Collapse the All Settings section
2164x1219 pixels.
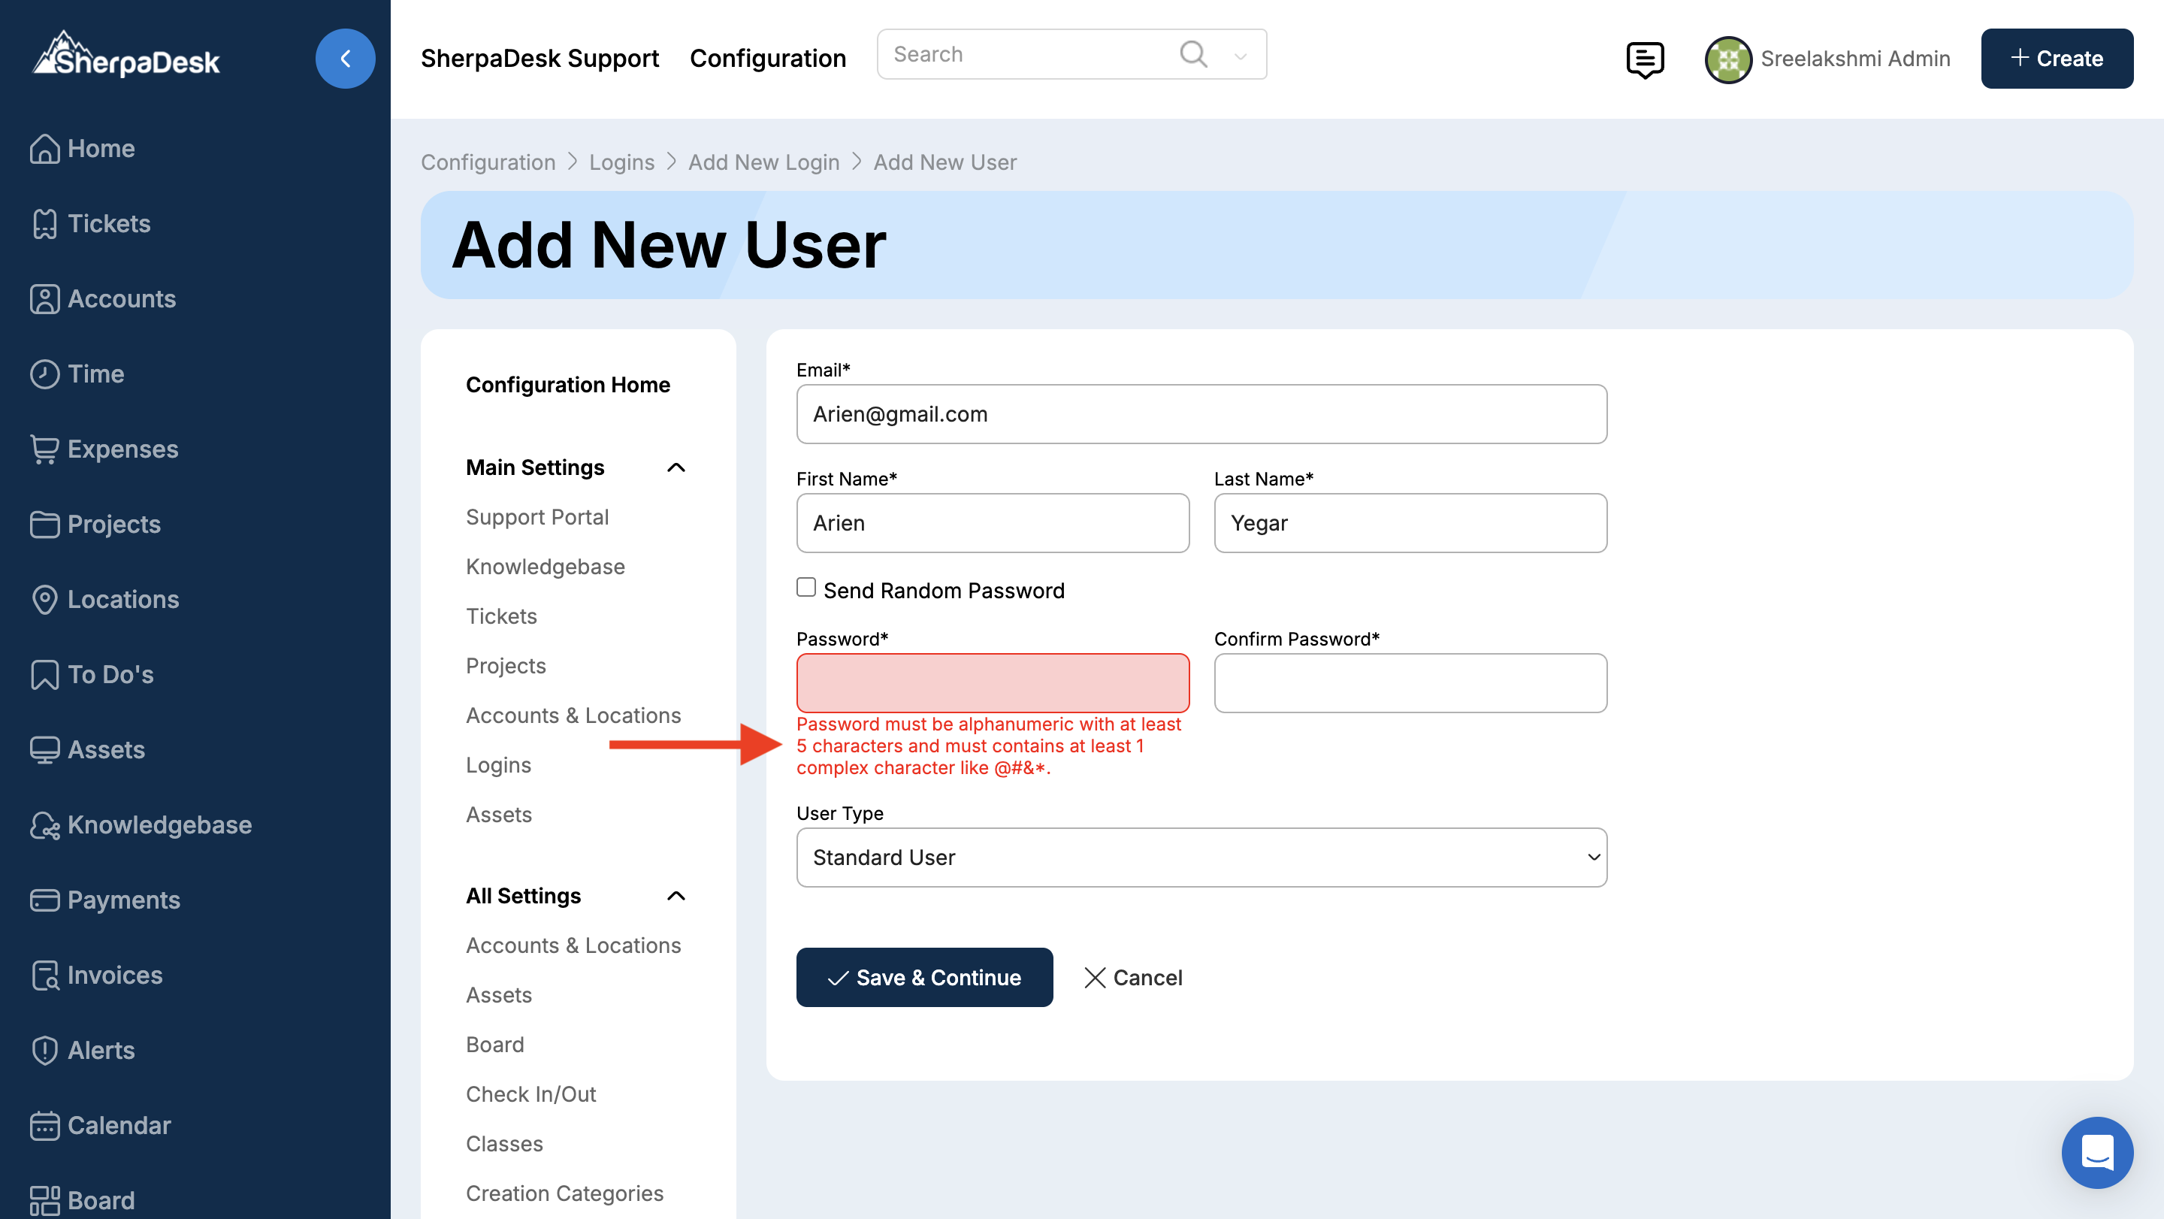(676, 896)
